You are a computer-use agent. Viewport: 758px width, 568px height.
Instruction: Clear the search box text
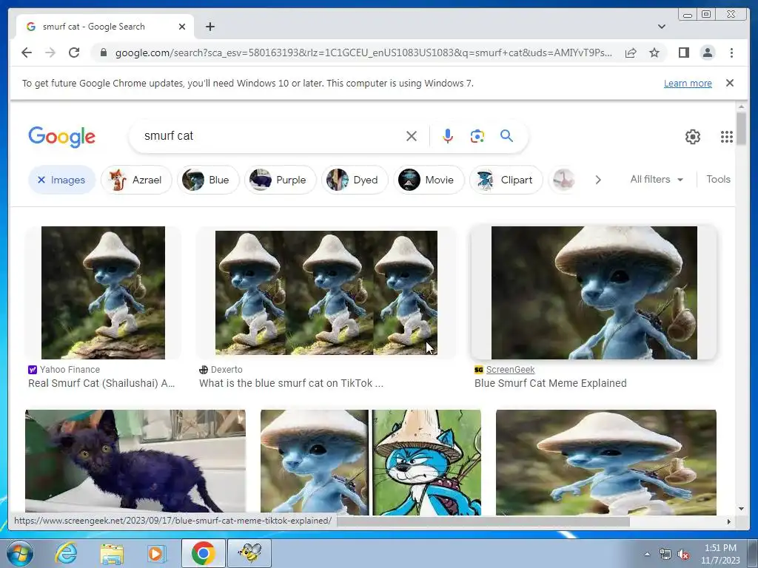click(412, 136)
